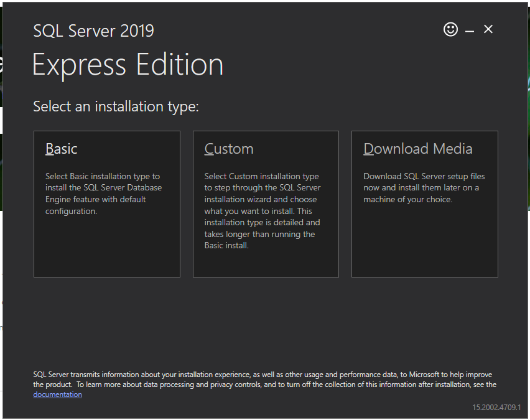This screenshot has width=530, height=420.
Task: Click empty area below the Custom tile
Action: (266, 317)
